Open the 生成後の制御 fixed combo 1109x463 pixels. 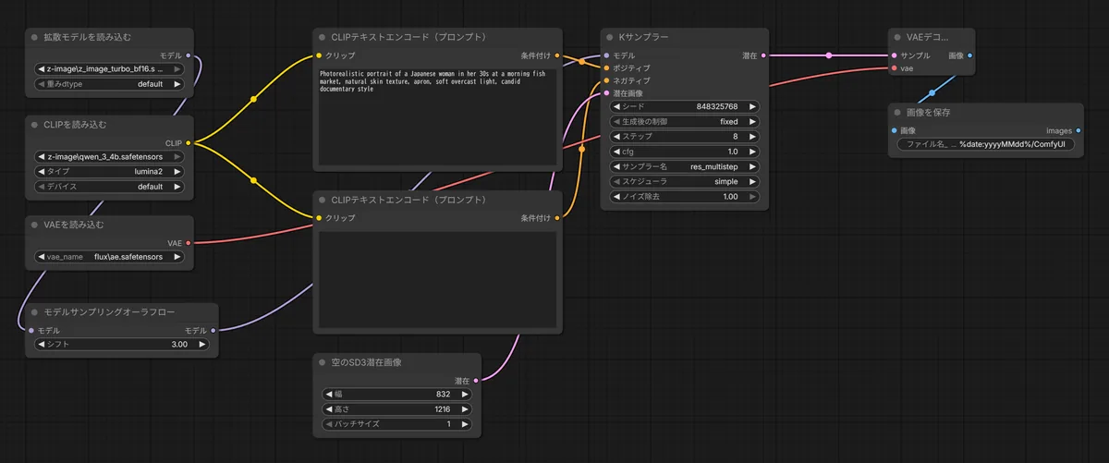[x=685, y=121]
